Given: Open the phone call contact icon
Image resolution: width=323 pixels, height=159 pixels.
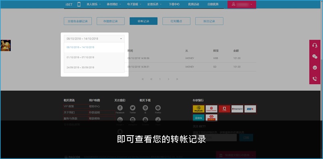Looking at the screenshot, I should click(315, 78).
